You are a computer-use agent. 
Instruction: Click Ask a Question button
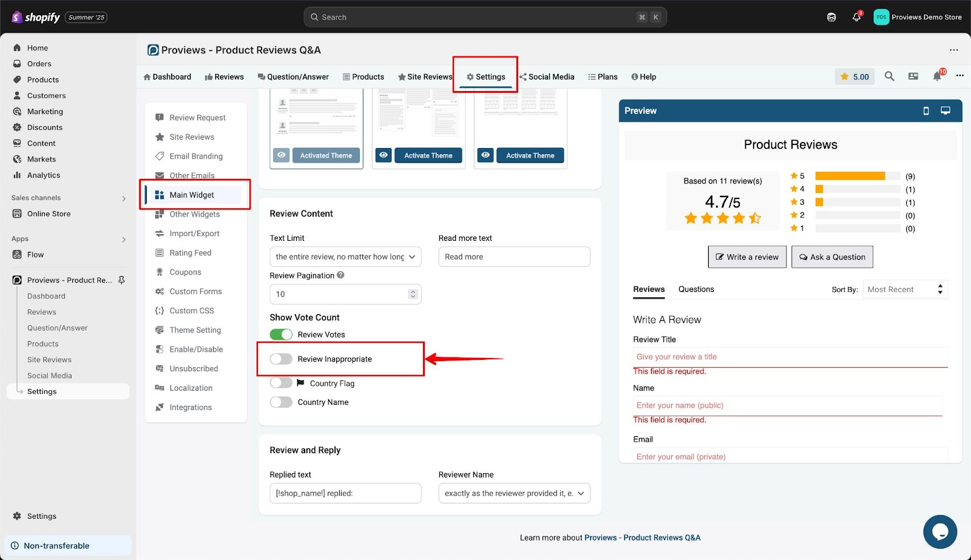[x=832, y=257]
